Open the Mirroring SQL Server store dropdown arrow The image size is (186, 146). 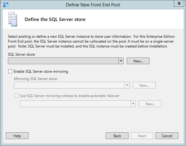[x=127, y=85]
